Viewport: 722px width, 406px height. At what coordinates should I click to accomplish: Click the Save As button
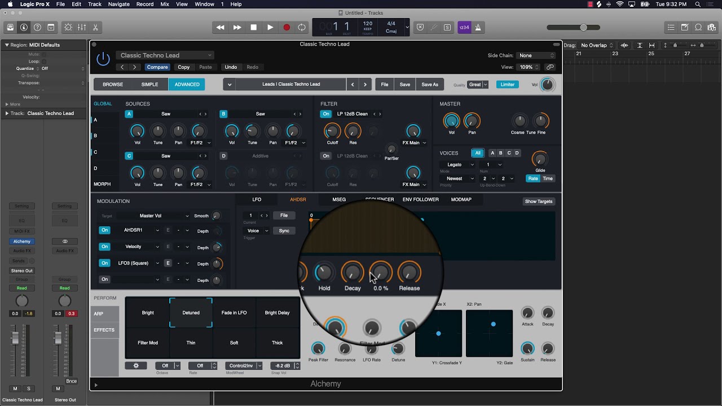pyautogui.click(x=430, y=85)
